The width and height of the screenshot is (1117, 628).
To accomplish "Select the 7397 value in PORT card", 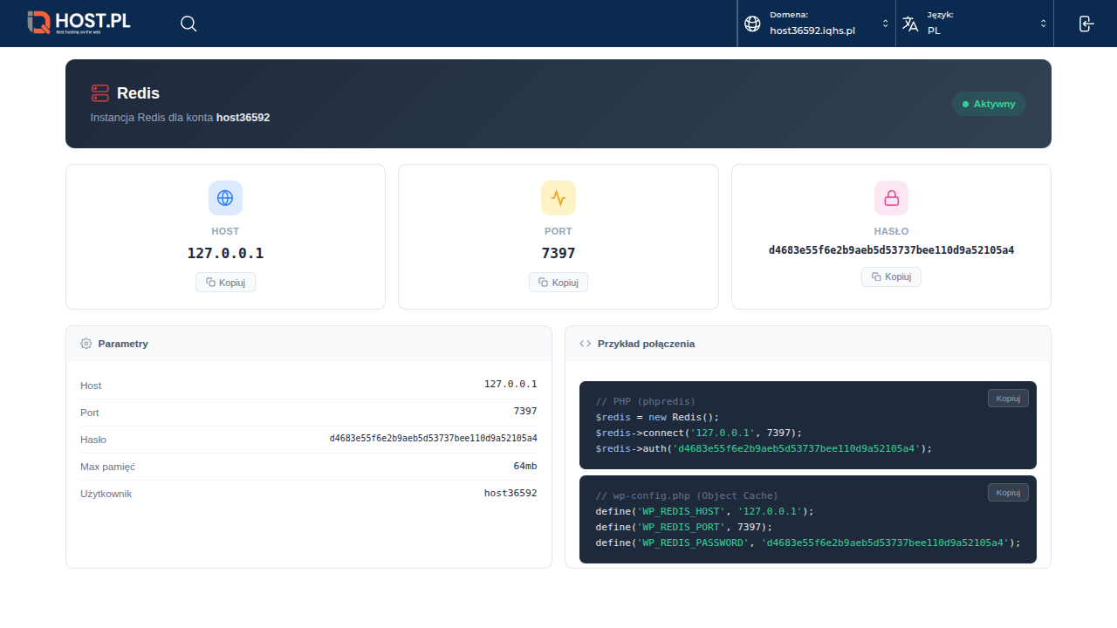I will click(x=558, y=254).
